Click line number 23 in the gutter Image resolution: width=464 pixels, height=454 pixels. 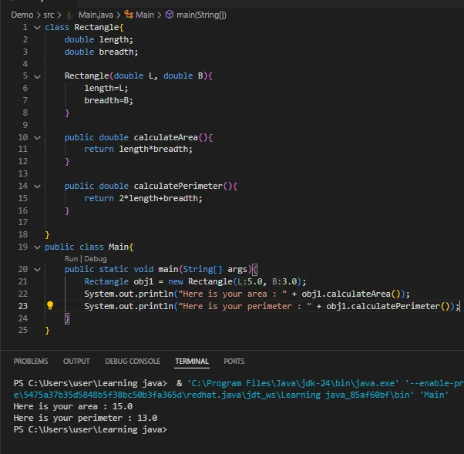(23, 306)
